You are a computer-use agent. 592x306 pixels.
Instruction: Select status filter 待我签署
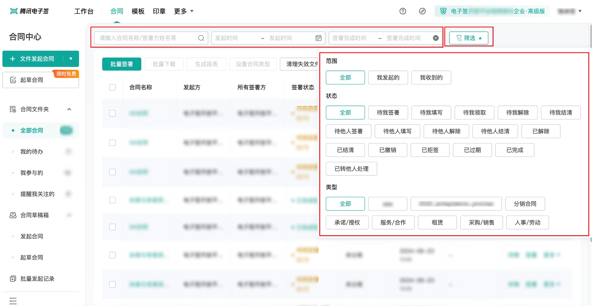388,112
